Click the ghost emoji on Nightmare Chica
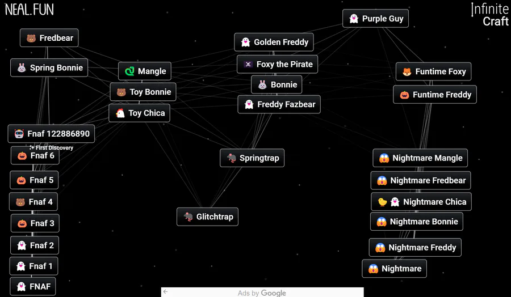Screen dimensions: 511x297 click(x=395, y=202)
